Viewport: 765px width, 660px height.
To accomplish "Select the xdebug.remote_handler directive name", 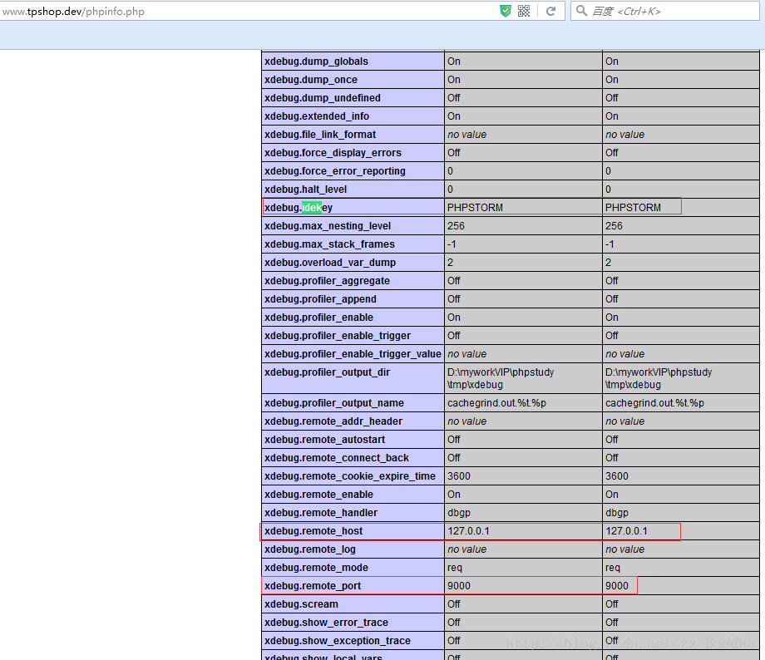I will pyautogui.click(x=320, y=513).
